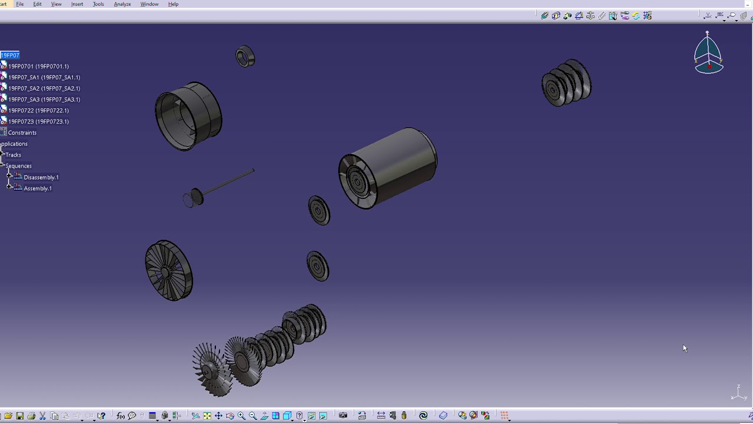Open a file with the Open icon

point(8,416)
